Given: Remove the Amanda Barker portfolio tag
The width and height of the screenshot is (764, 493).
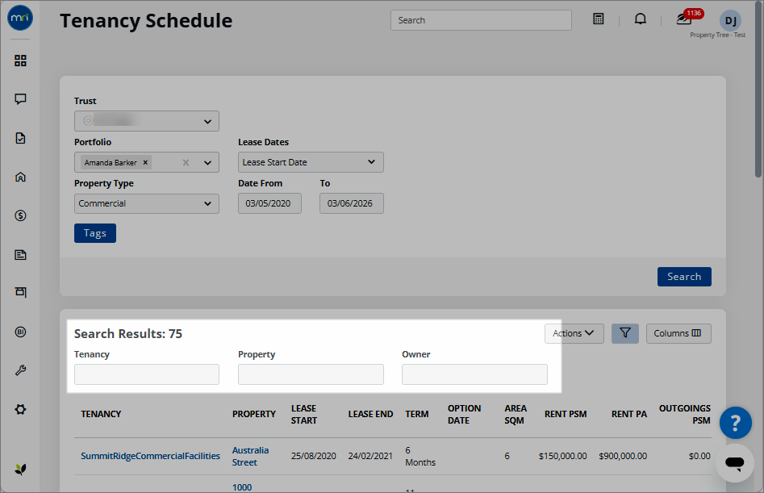Looking at the screenshot, I should point(145,162).
